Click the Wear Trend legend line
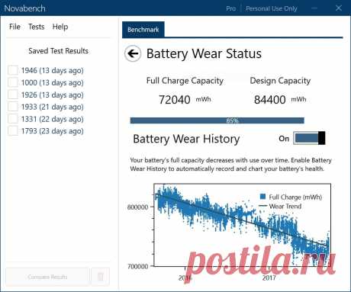Viewport: 351px width, 292px height. click(263, 206)
